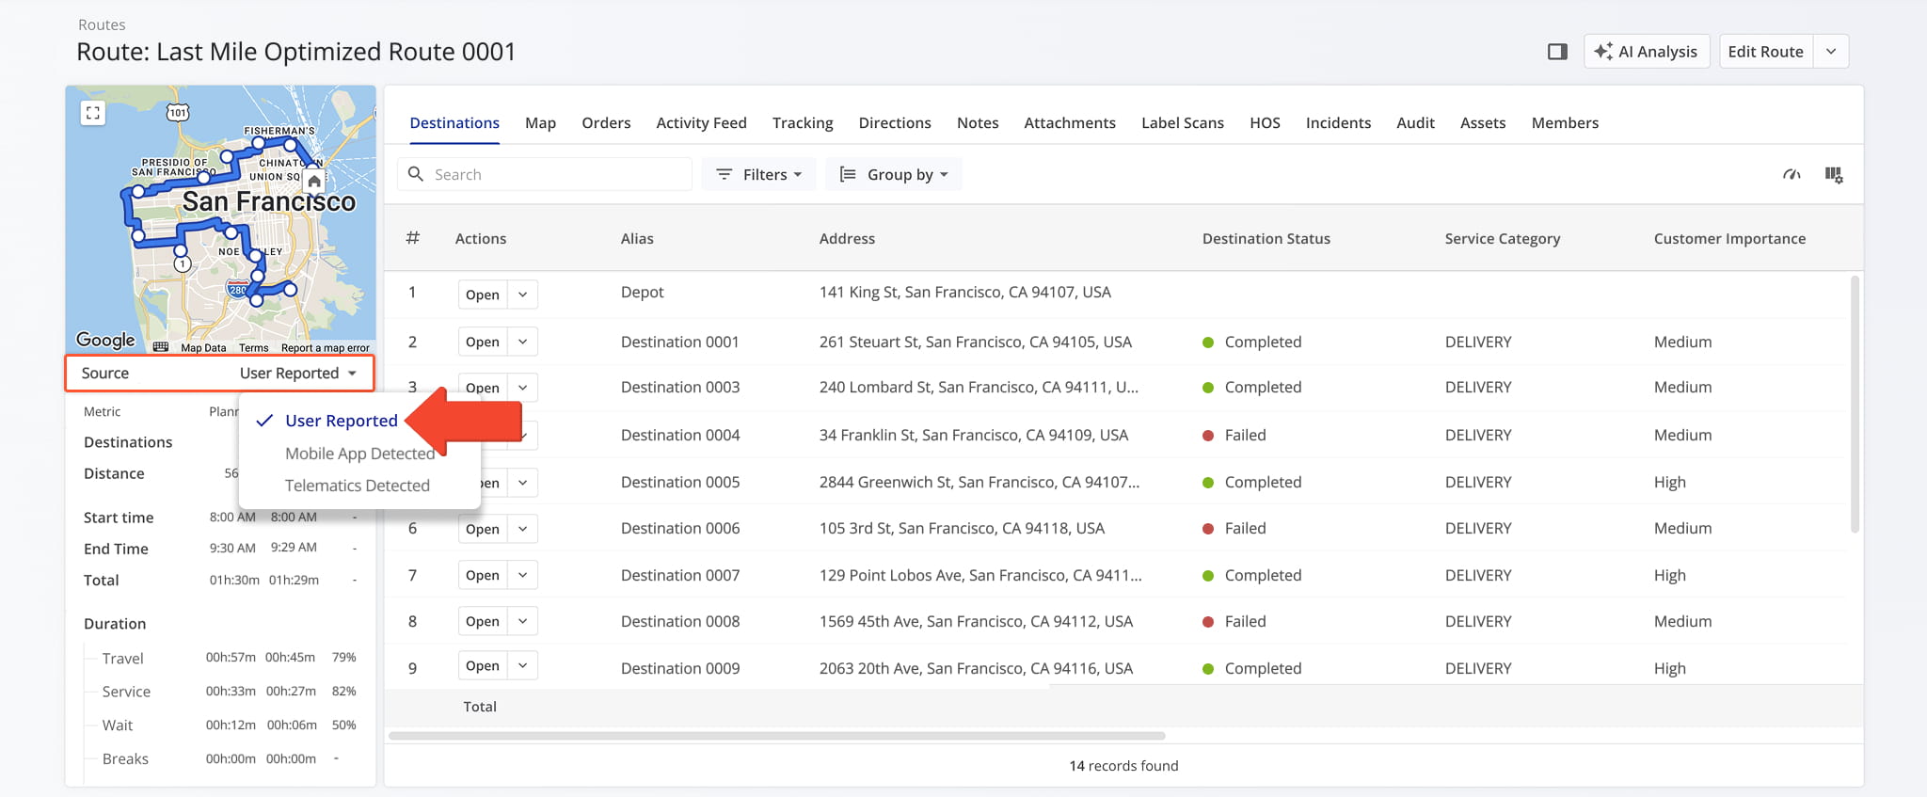The height and width of the screenshot is (797, 1927).
Task: Open the Audit tab
Action: [1415, 123]
